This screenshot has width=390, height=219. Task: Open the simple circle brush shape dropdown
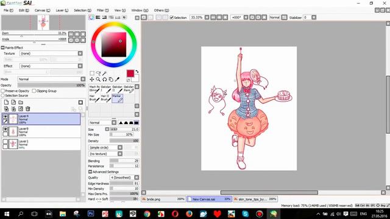[120, 147]
